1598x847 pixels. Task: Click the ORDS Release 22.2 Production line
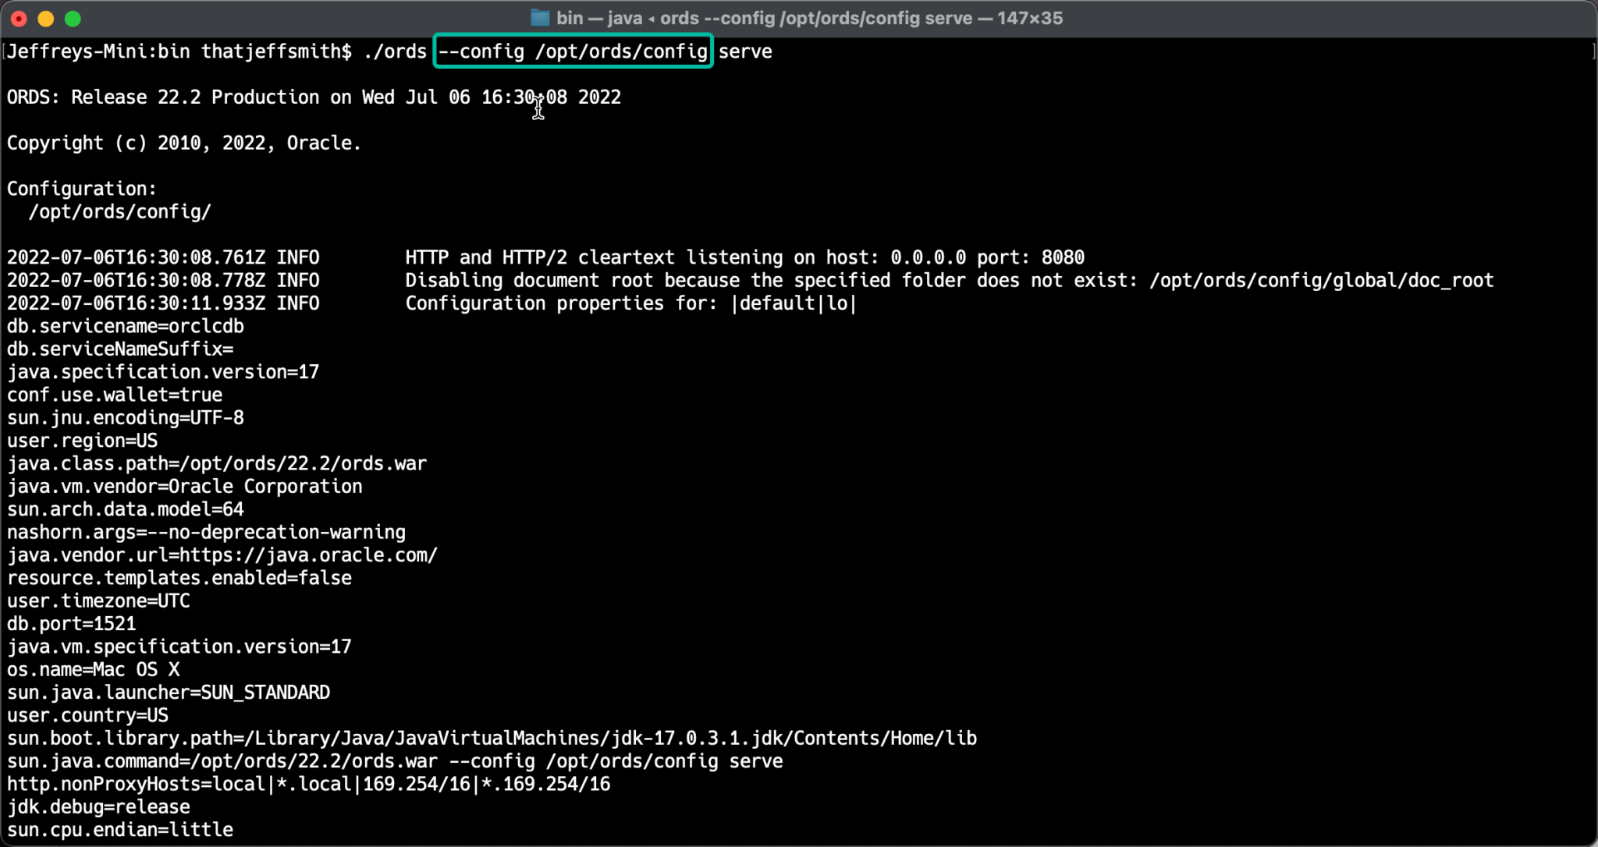point(312,97)
